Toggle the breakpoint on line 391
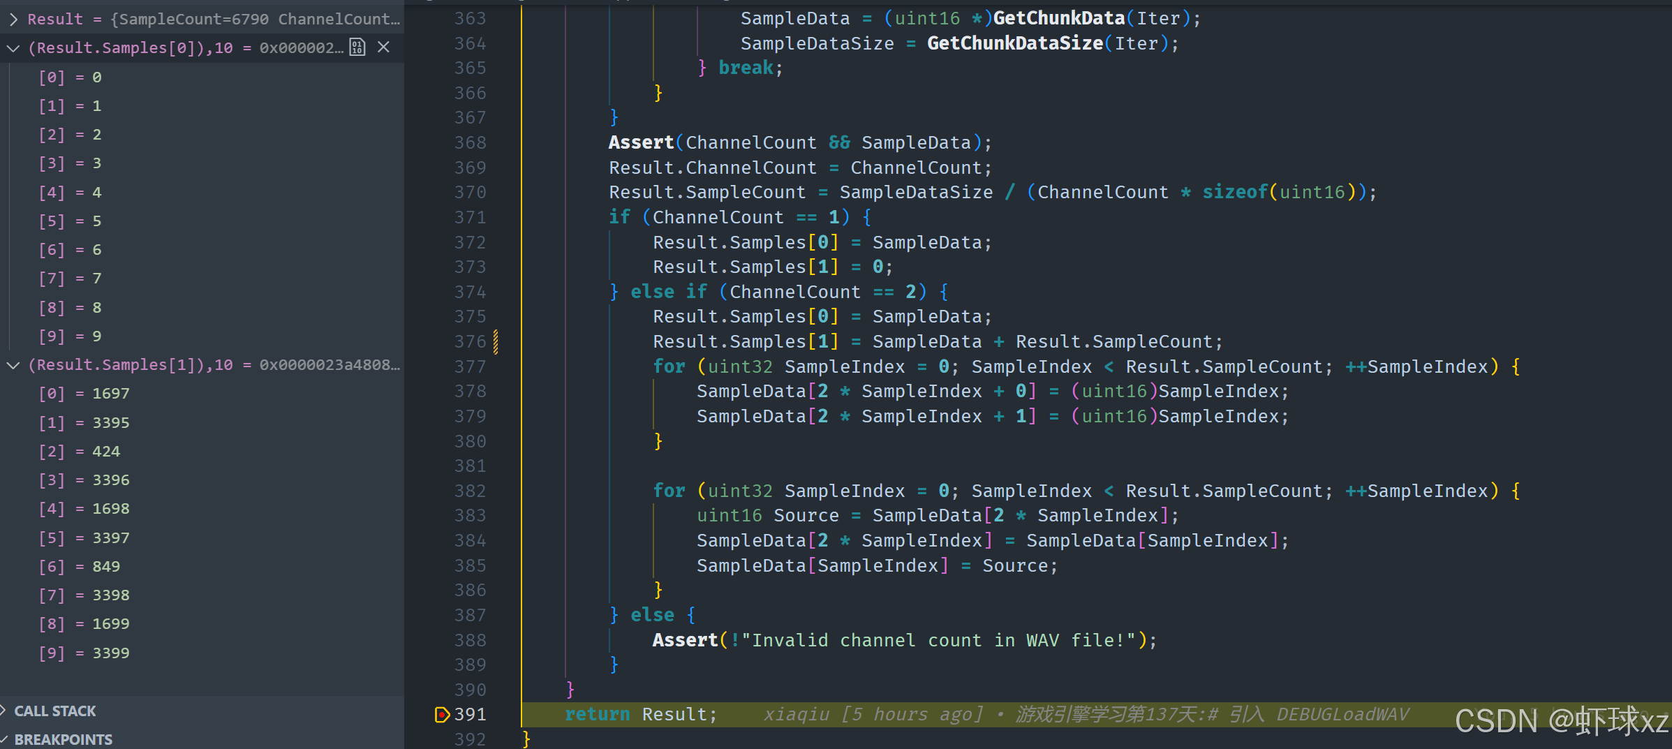 point(441,714)
